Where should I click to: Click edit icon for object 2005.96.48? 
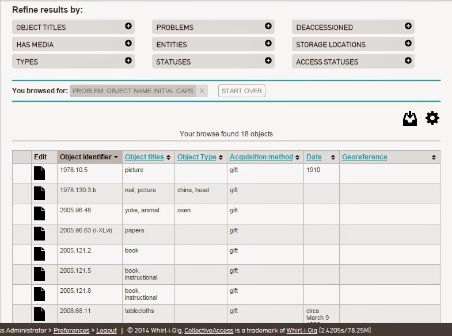[39, 213]
